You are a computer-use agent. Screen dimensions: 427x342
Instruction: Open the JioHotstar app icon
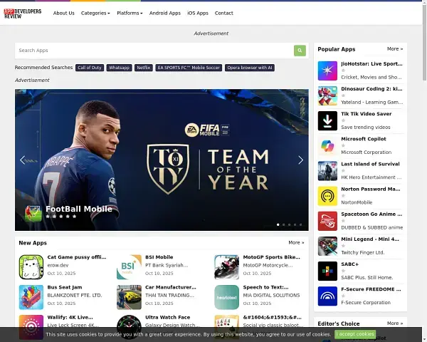click(x=327, y=71)
